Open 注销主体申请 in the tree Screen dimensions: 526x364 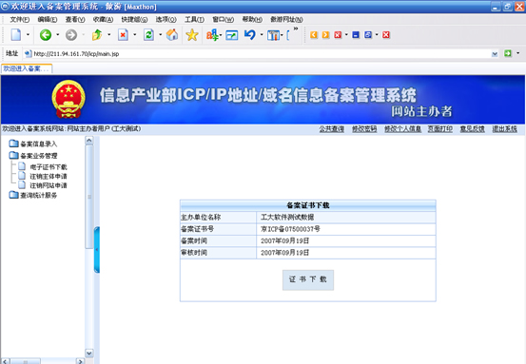coord(49,177)
